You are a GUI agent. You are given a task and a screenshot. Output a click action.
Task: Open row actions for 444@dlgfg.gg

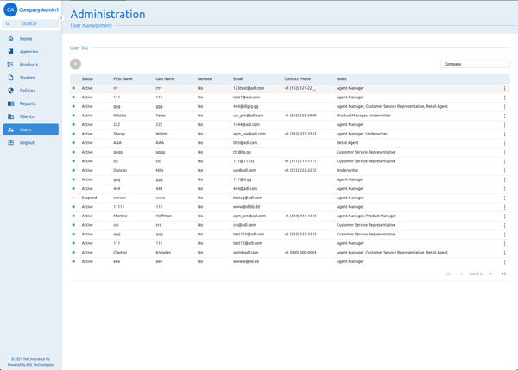tap(504, 107)
